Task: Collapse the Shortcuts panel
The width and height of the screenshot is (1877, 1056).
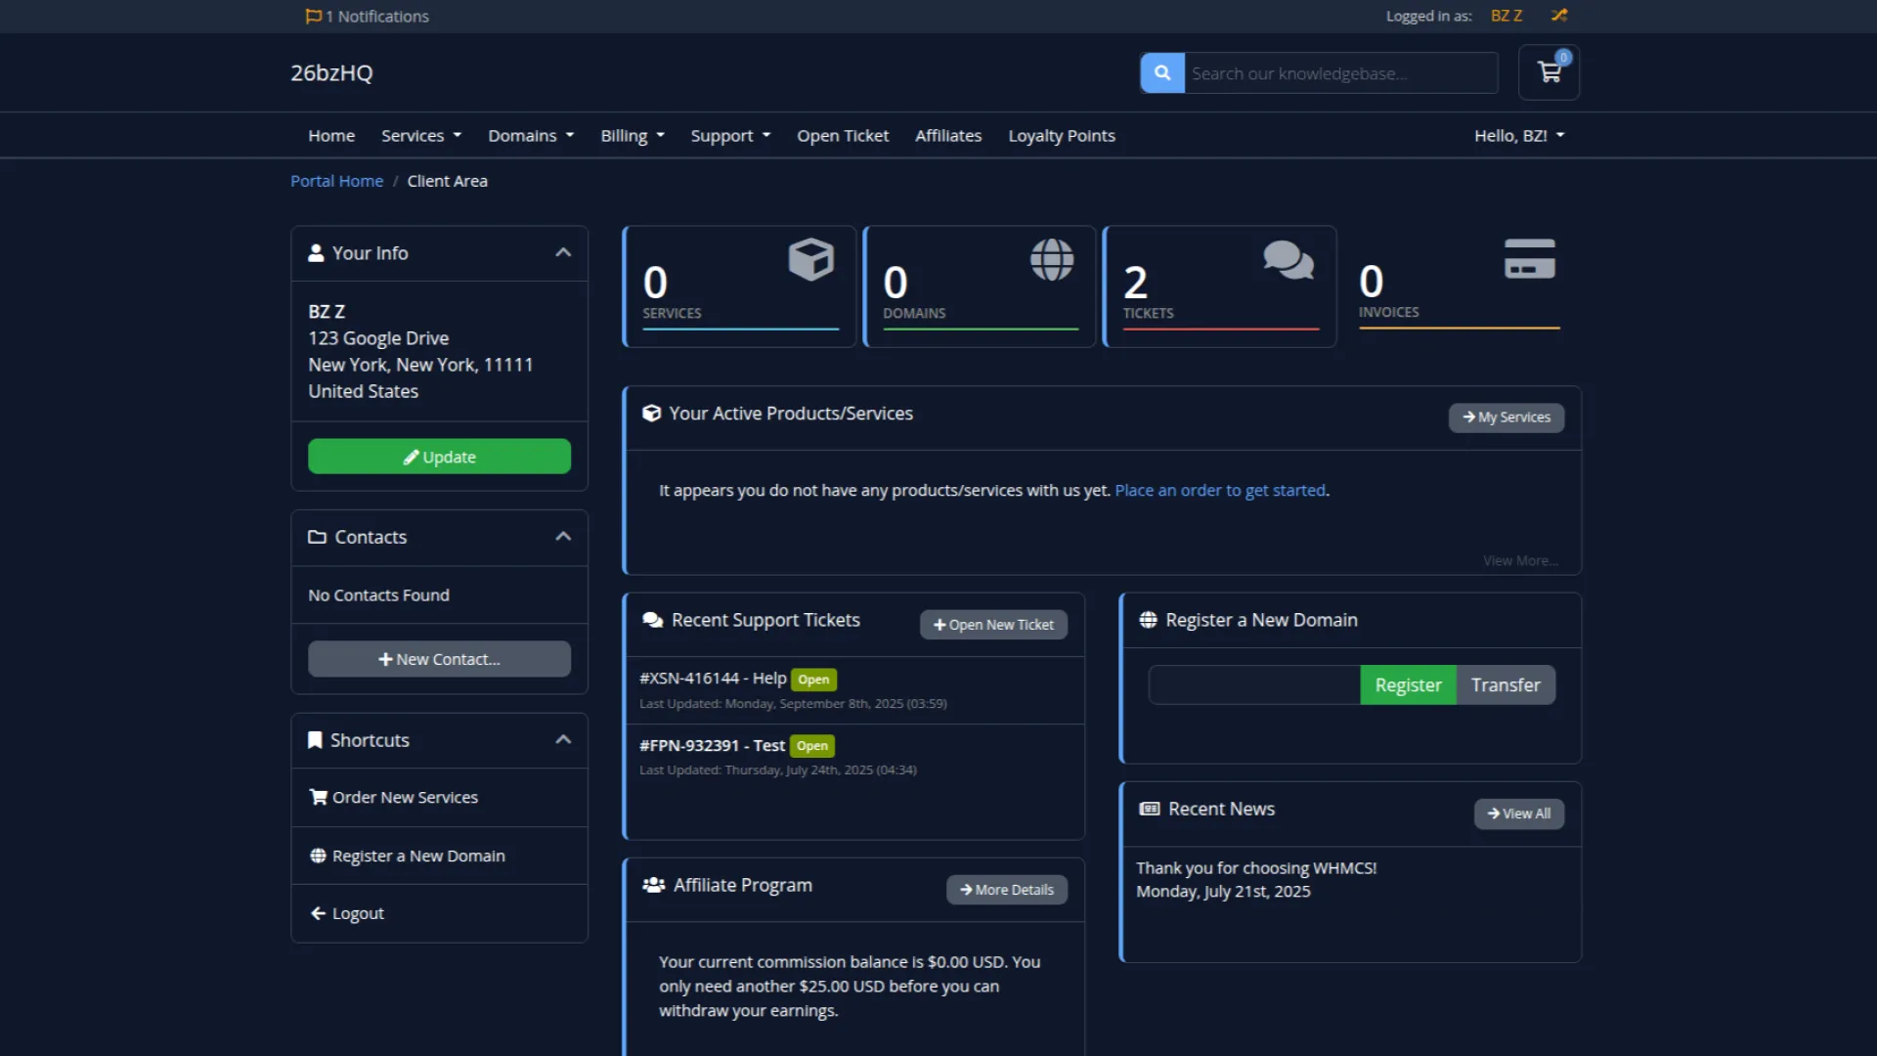Action: point(563,739)
